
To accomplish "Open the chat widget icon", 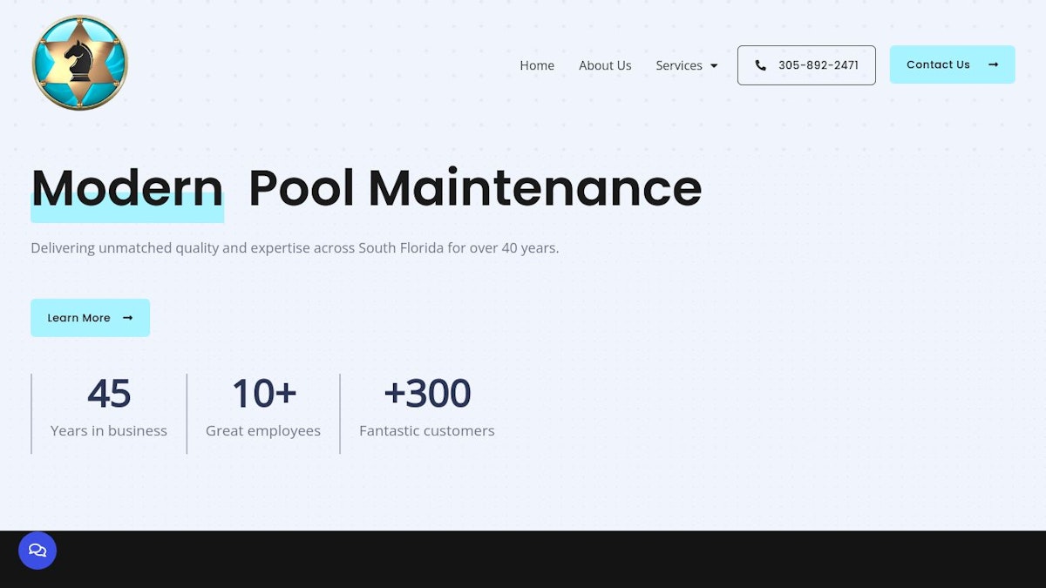I will pos(37,551).
